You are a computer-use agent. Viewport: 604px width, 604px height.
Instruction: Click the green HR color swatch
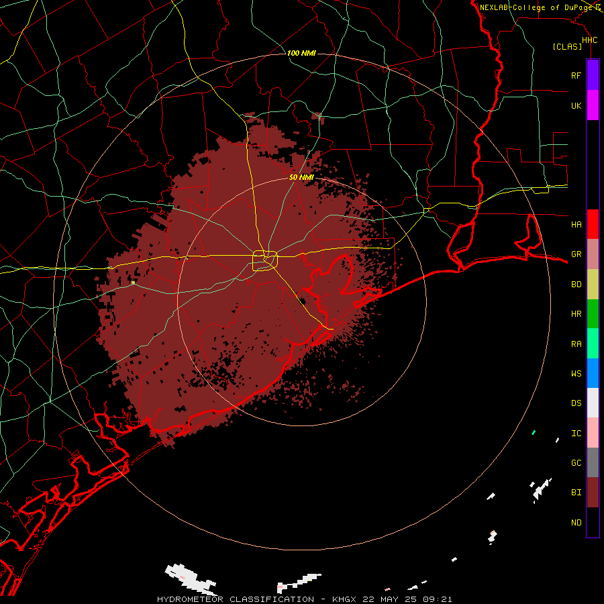pos(593,314)
